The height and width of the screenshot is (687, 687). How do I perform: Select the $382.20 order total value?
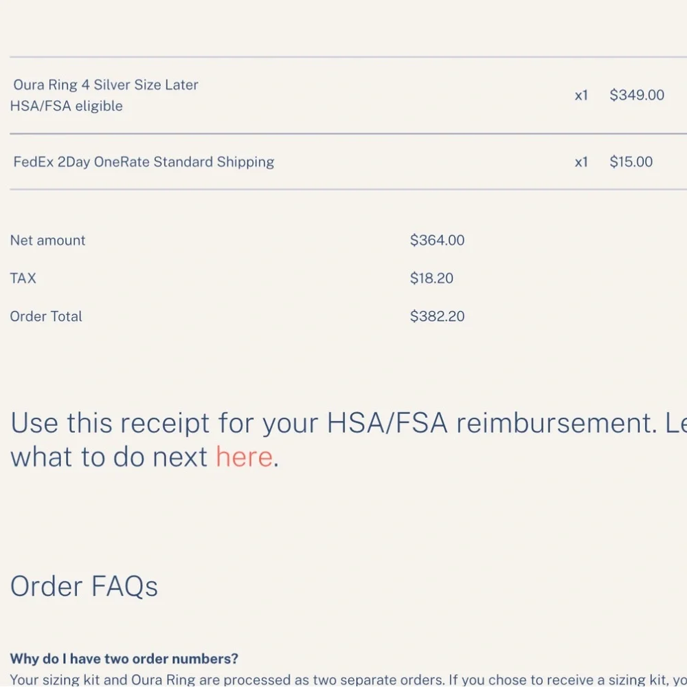click(437, 316)
